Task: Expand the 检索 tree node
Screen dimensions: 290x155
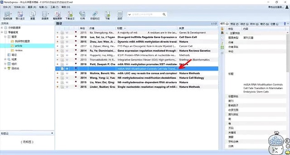Action: click(x=5, y=60)
